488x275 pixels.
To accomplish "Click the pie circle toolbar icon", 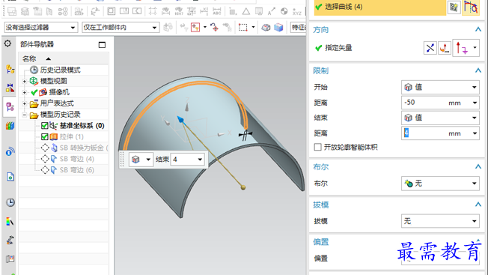I will (x=284, y=11).
